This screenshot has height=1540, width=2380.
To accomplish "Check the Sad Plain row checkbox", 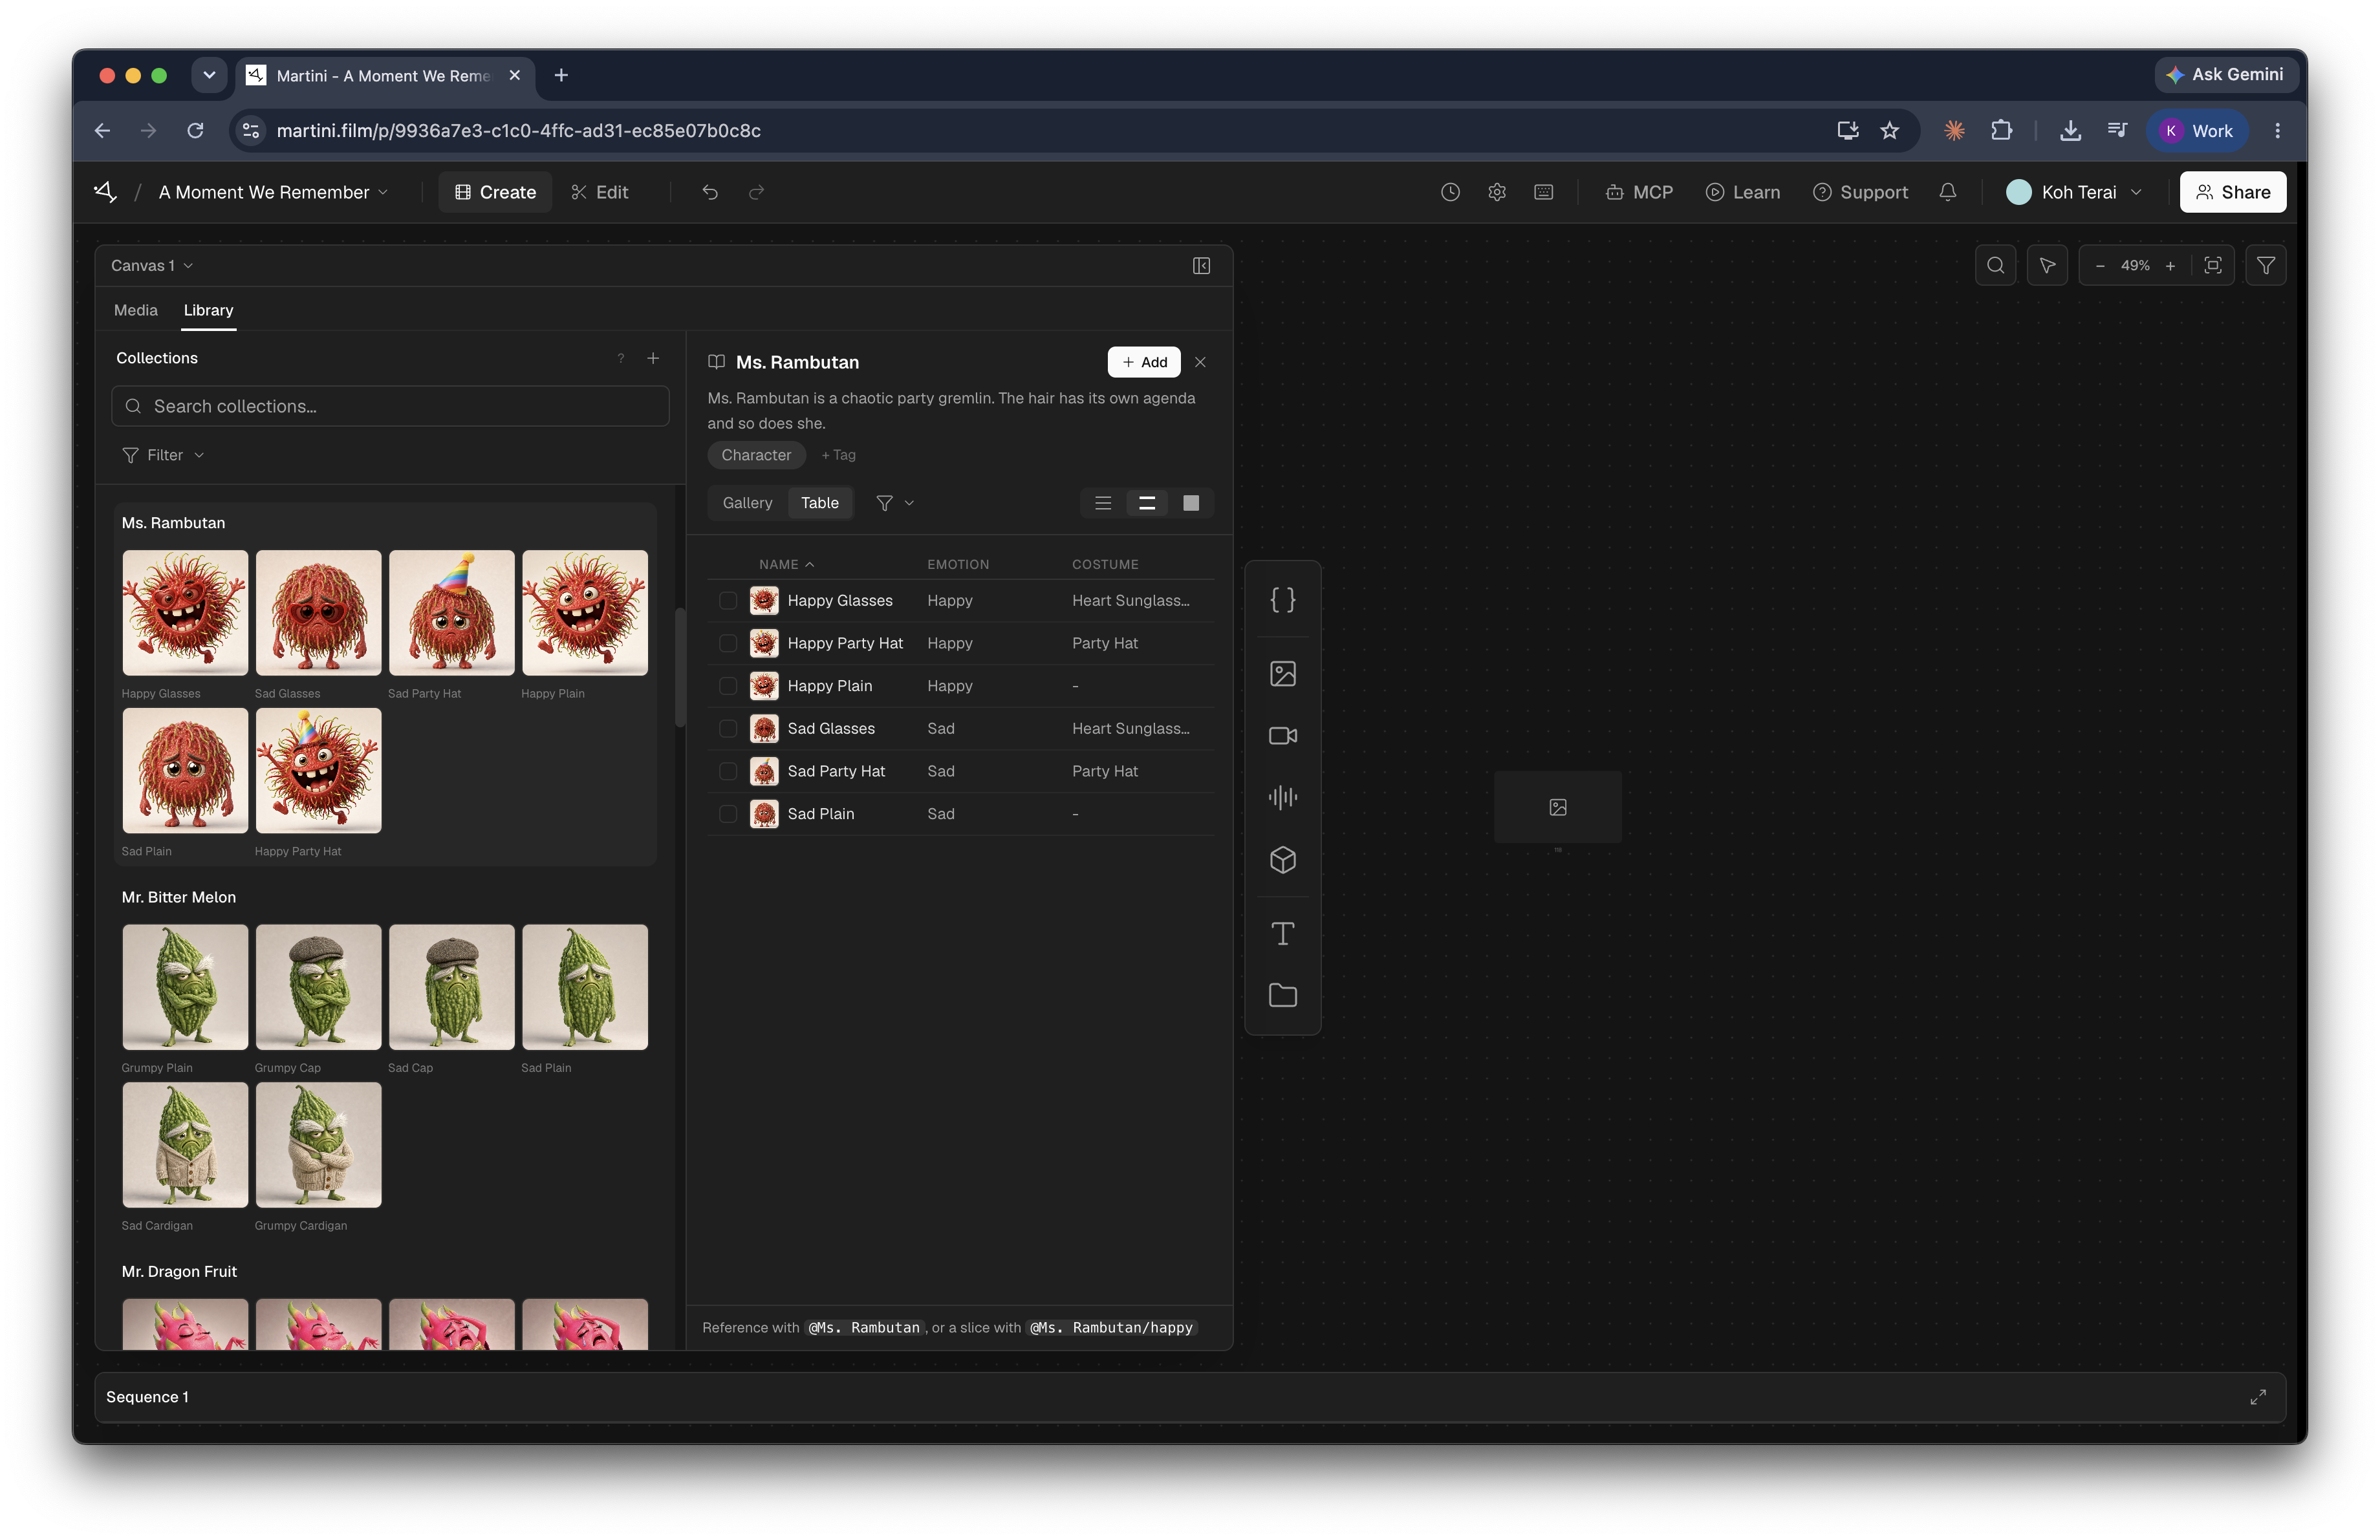I will pos(728,813).
